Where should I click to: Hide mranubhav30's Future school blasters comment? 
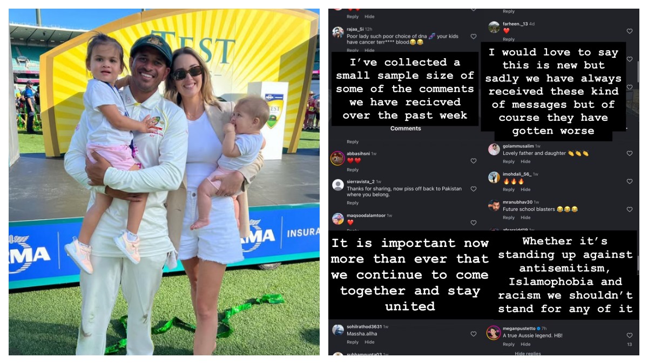pyautogui.click(x=525, y=217)
